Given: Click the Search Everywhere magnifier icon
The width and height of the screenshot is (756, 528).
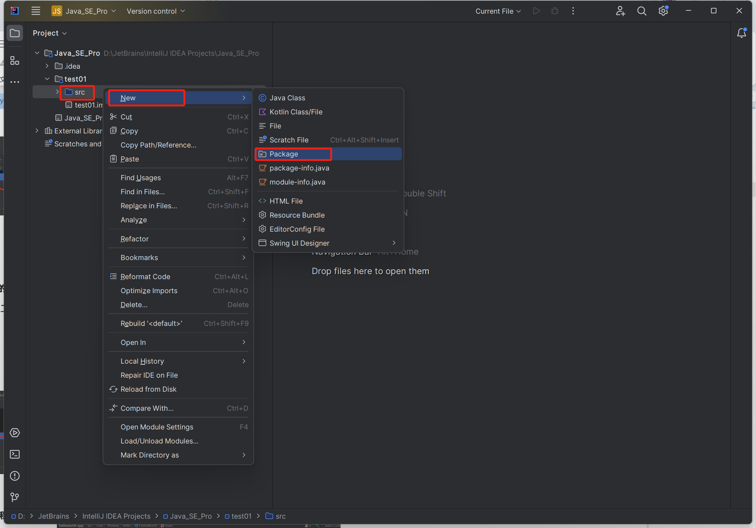Looking at the screenshot, I should 642,11.
